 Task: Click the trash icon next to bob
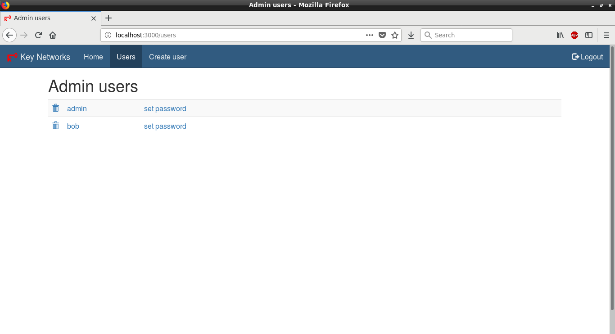(56, 126)
